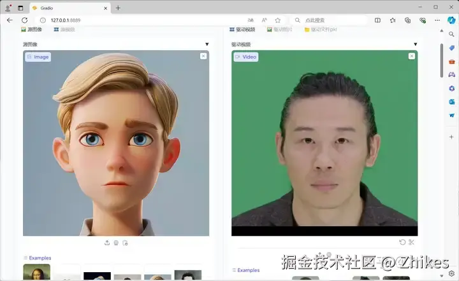Select the Mona Lisa example thumbnail
The width and height of the screenshot is (459, 281).
[36, 272]
